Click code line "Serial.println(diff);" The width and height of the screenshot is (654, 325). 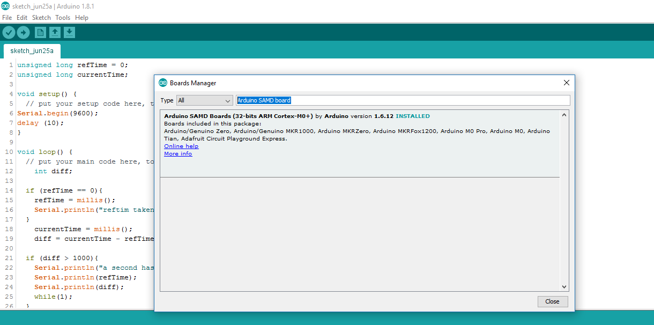tap(79, 287)
